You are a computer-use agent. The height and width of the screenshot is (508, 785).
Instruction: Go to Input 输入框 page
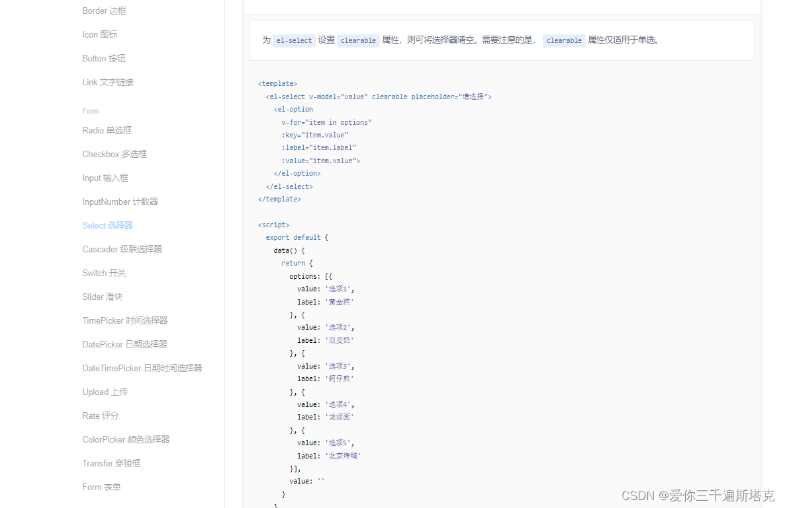coord(106,178)
